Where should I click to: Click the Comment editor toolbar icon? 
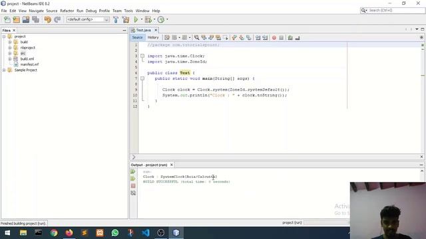(290, 38)
